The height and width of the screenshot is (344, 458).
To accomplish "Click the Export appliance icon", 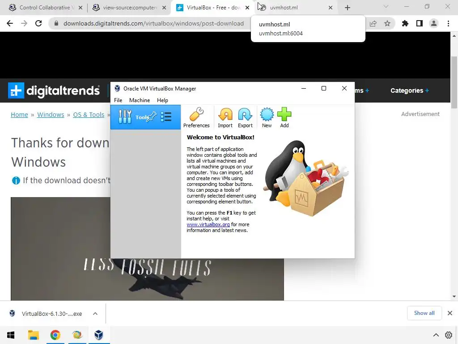I will point(245,118).
